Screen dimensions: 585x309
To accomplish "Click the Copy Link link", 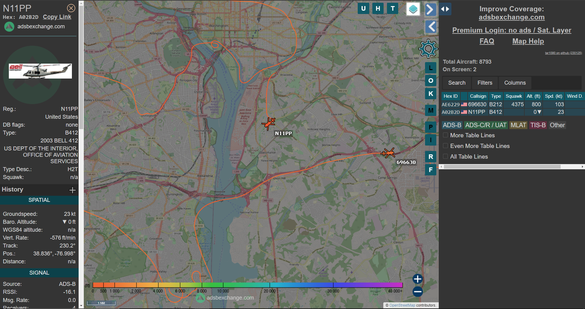I will tap(57, 17).
